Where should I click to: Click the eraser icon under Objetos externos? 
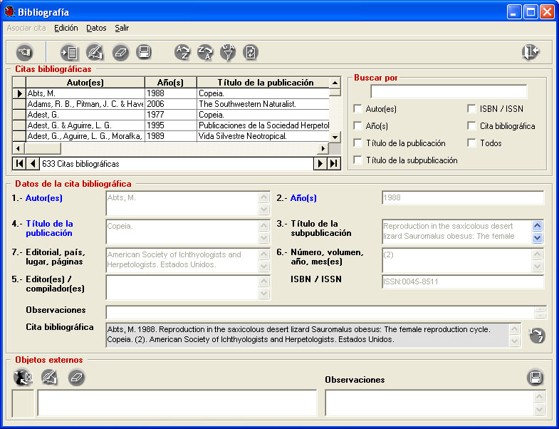coord(77,377)
